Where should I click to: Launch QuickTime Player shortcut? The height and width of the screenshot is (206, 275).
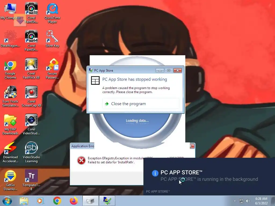pyautogui.click(x=52, y=13)
